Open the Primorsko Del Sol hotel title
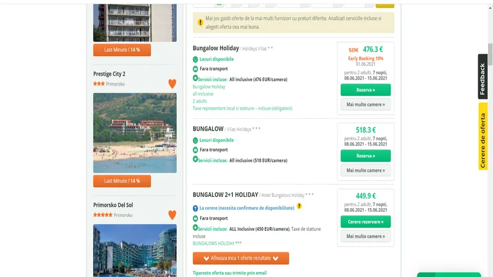 pos(113,204)
